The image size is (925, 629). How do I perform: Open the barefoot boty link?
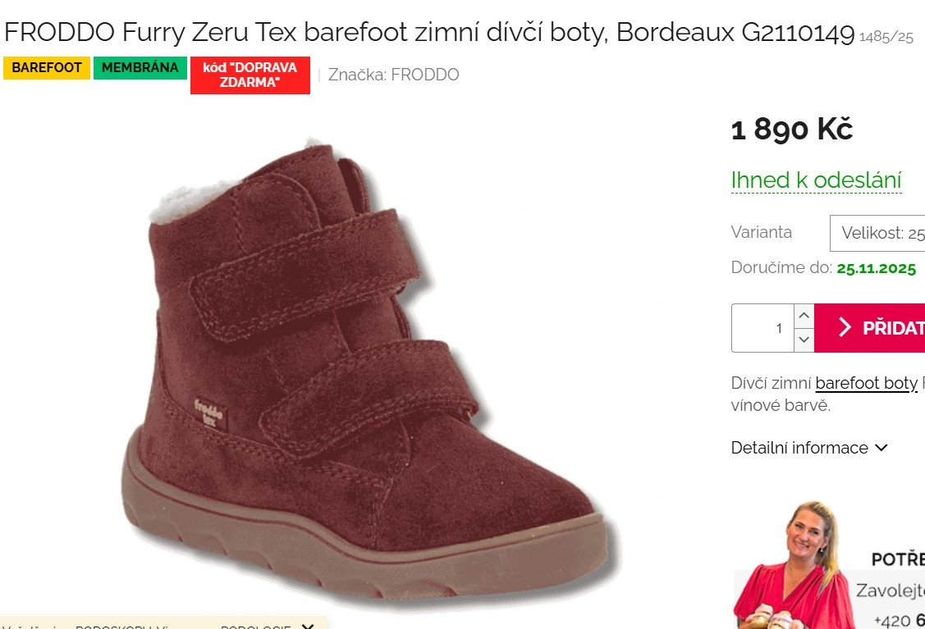tap(866, 383)
